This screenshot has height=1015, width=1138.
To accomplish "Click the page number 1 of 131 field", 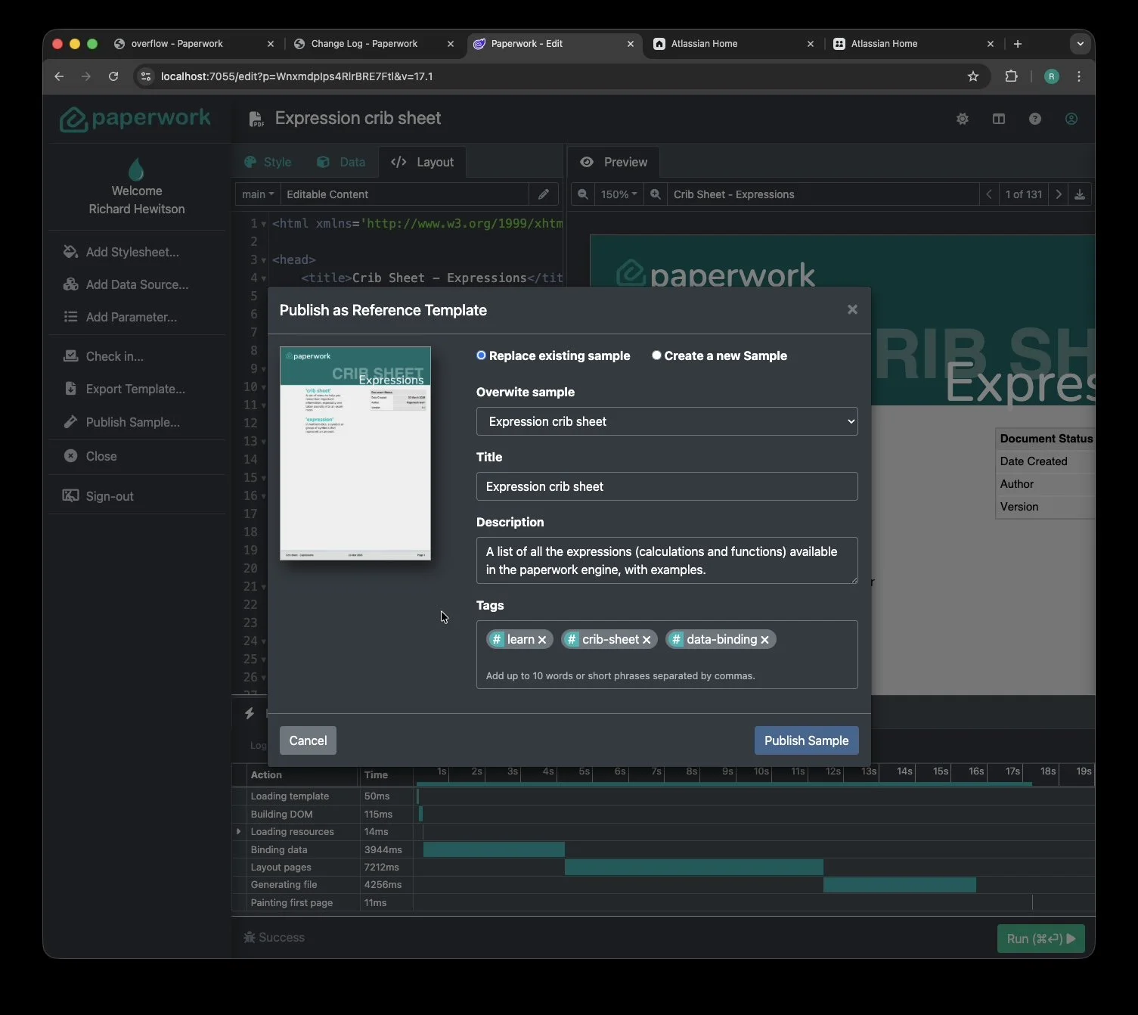I will click(1024, 194).
